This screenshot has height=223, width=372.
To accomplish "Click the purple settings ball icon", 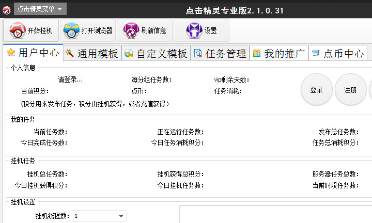I will click(194, 30).
